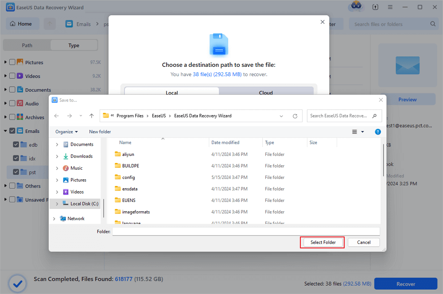This screenshot has width=443, height=294.
Task: Sort by the Date modified column
Action: coord(225,143)
